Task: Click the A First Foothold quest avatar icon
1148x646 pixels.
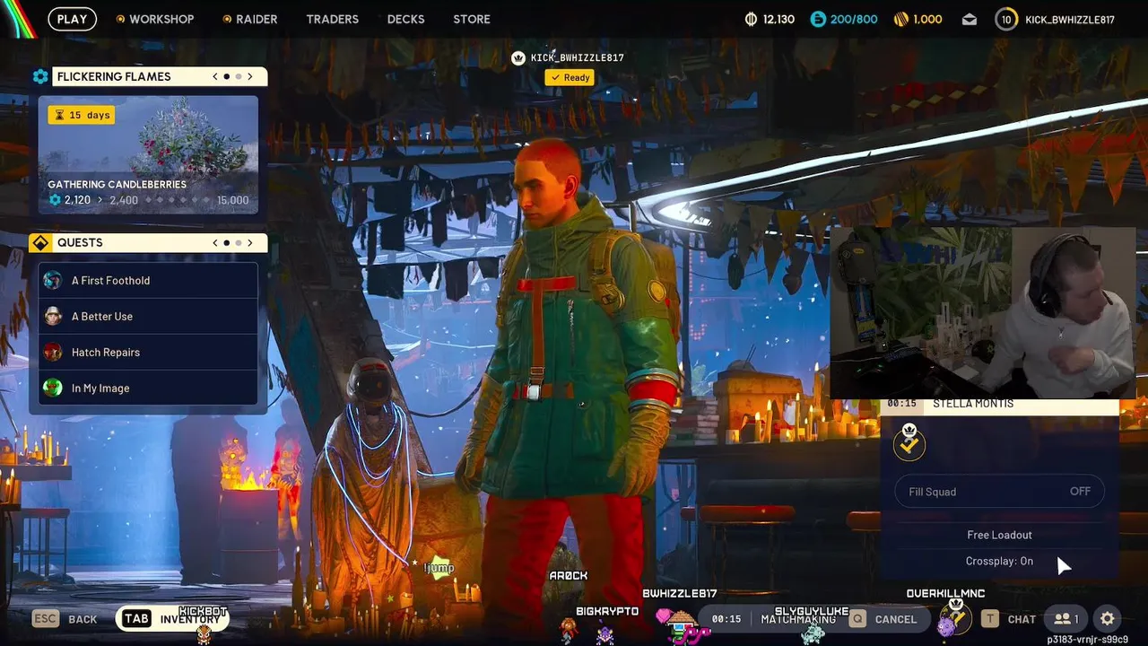Action: tap(53, 280)
